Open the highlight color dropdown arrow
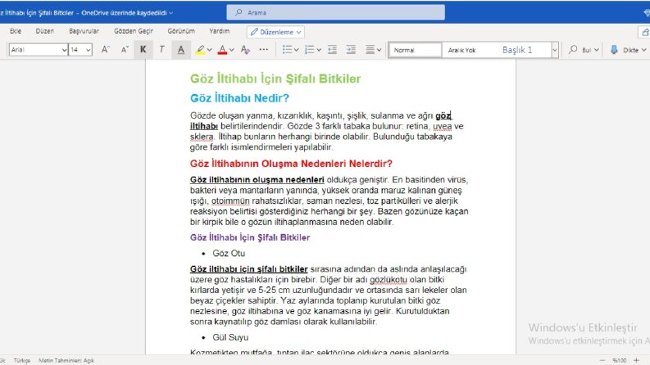 coord(209,50)
